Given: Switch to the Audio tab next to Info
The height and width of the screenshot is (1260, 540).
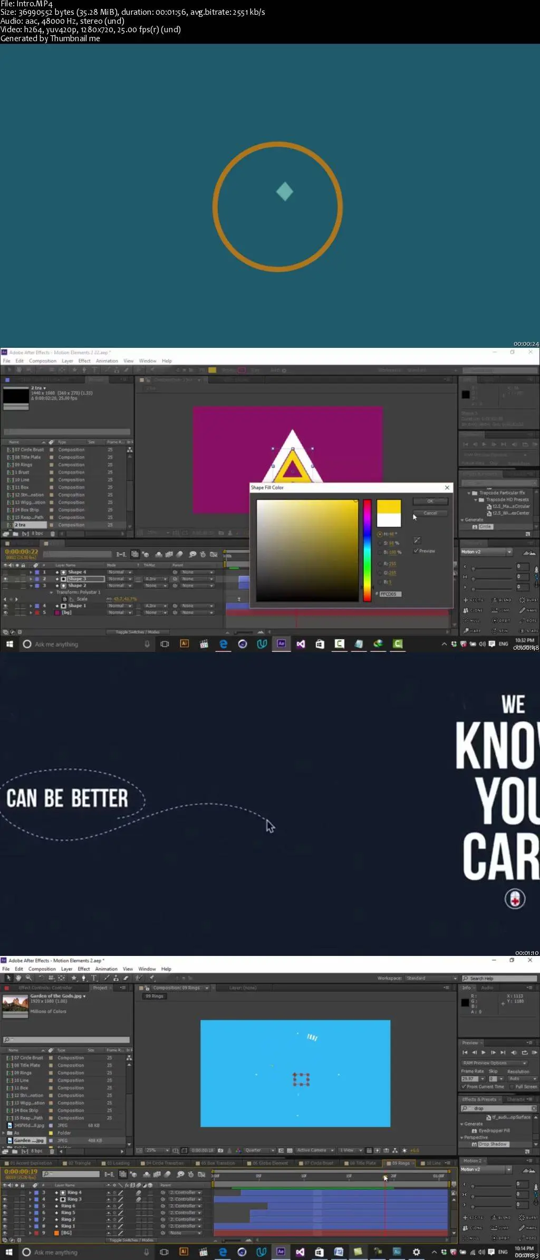Looking at the screenshot, I should point(487,988).
